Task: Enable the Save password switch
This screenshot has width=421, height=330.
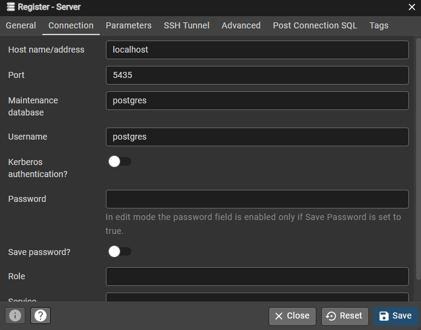Action: click(120, 251)
